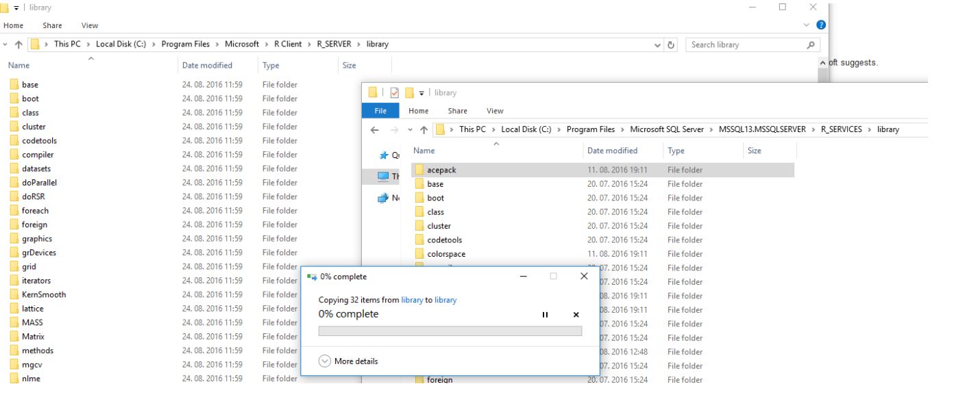
Task: Click Back arrow in SQL Server library window
Action: point(374,129)
